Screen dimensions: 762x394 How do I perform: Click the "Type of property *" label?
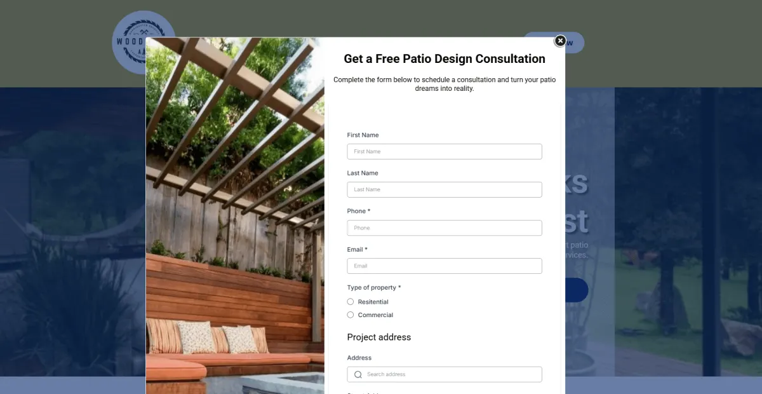[374, 288]
